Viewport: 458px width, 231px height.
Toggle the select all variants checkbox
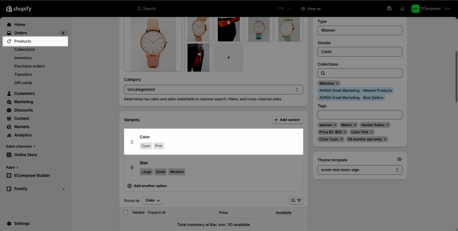tap(126, 213)
